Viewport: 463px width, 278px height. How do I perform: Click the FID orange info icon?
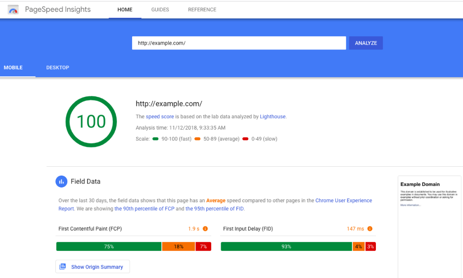point(370,229)
